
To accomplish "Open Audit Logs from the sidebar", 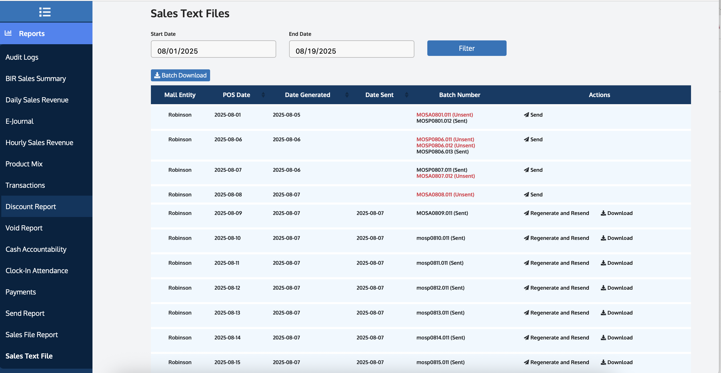I will 22,57.
